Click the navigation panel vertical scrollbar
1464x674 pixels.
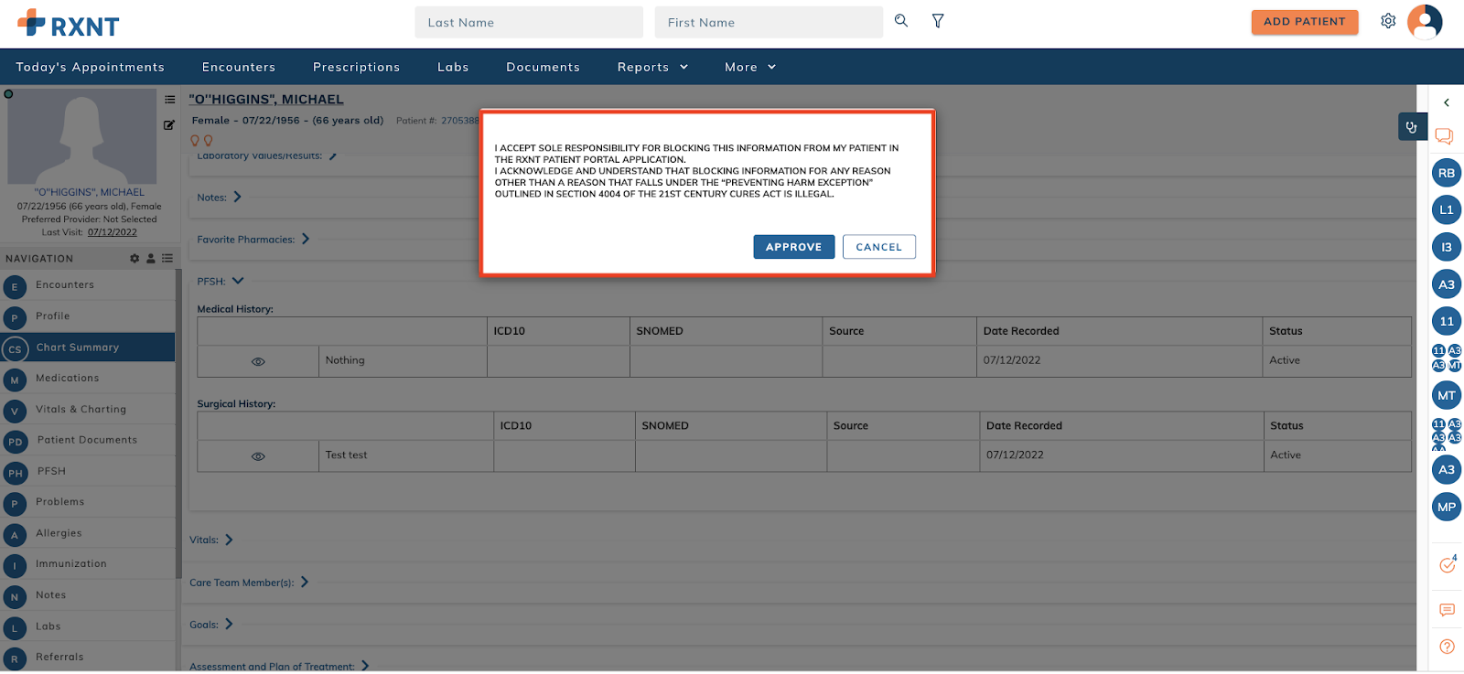(178, 421)
